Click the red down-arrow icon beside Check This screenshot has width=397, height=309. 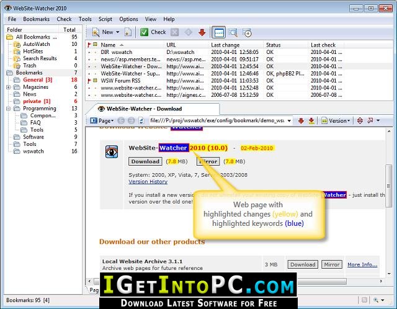tap(202, 32)
